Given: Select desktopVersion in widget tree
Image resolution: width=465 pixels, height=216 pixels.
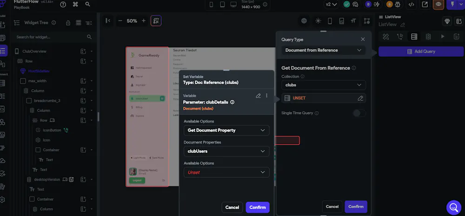Looking at the screenshot, I should coord(47,179).
